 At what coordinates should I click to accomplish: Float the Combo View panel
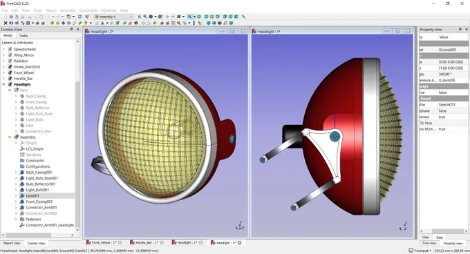(x=71, y=29)
